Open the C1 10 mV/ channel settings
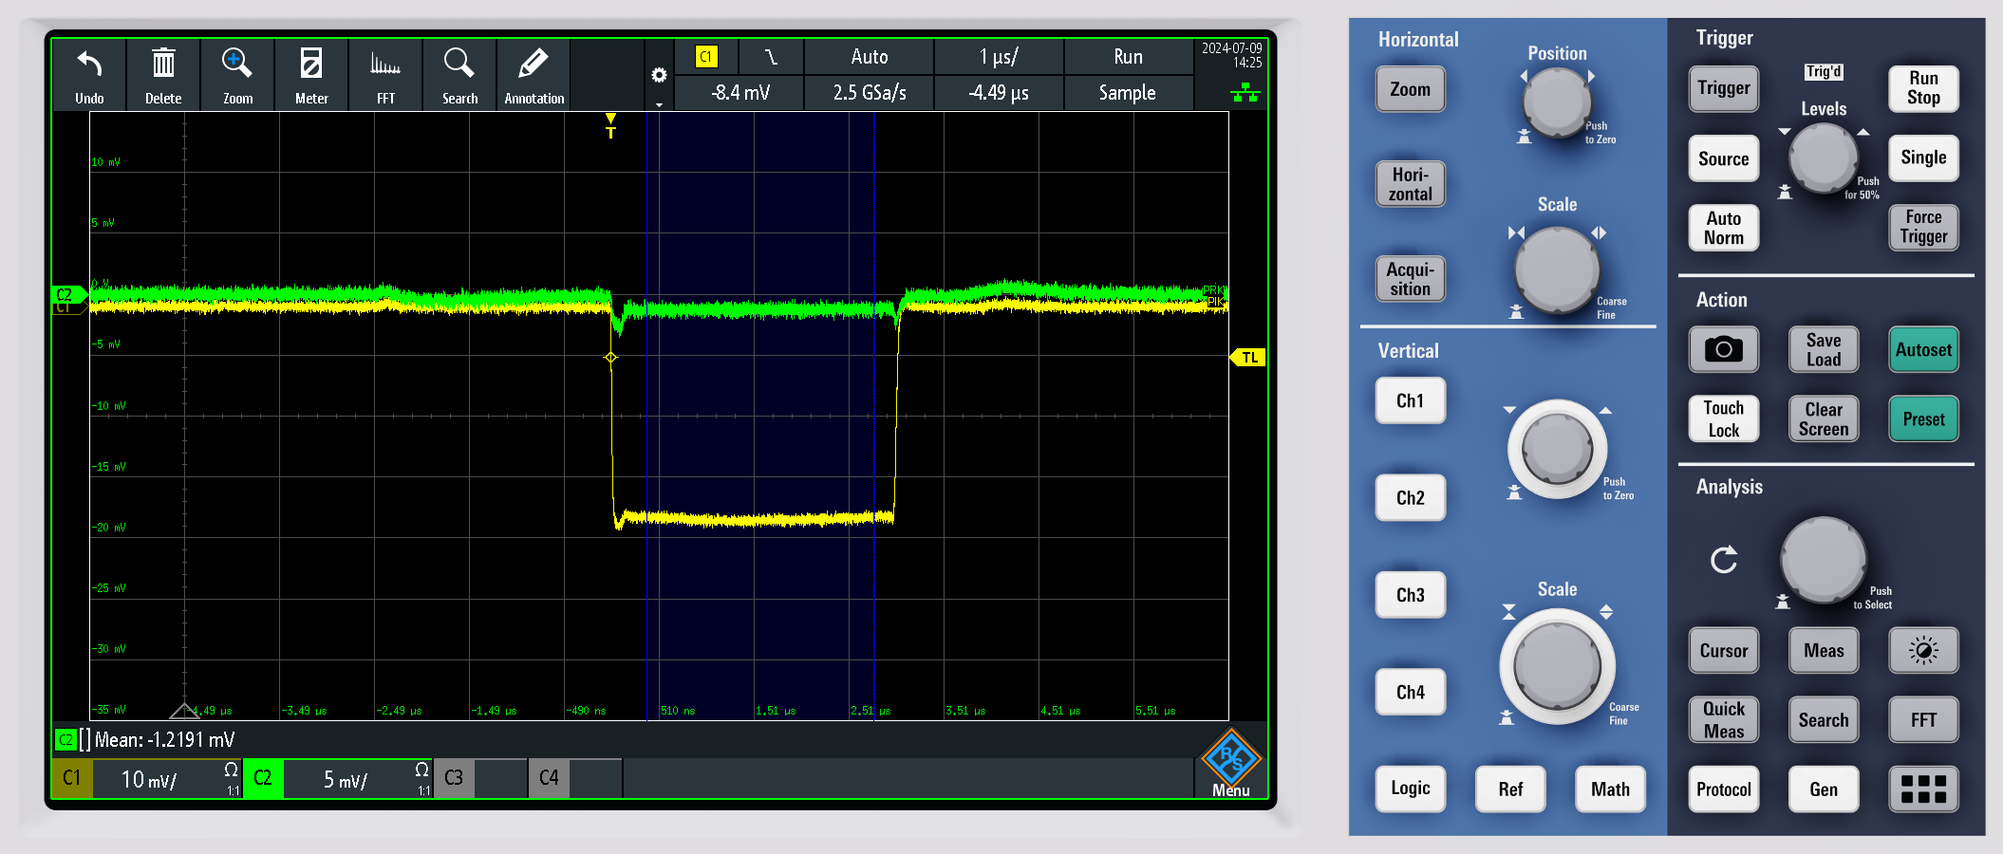2003x854 pixels. click(x=147, y=779)
